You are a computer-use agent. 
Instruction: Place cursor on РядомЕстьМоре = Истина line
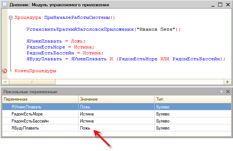pos(60,47)
